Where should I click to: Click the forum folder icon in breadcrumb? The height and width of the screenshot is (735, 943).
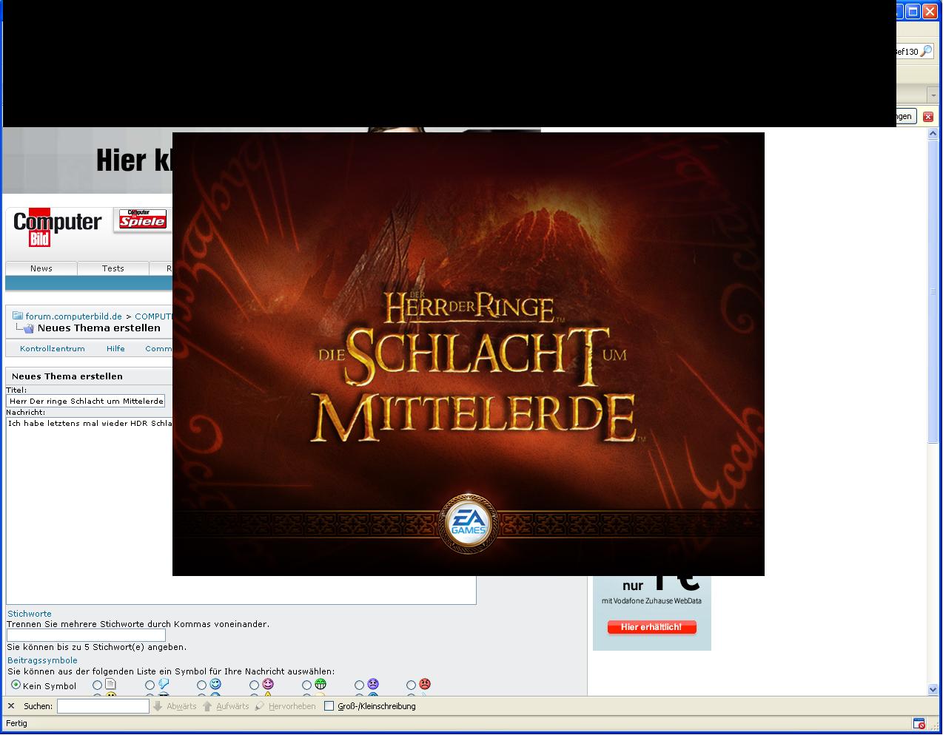18,316
